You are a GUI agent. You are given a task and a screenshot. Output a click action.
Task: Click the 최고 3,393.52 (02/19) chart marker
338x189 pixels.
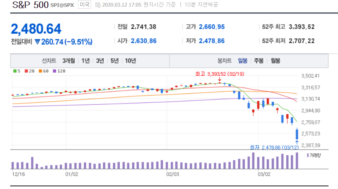(x=220, y=74)
